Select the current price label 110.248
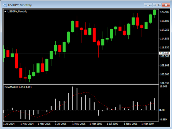Screen dimensions: 172x129 point(164,53)
